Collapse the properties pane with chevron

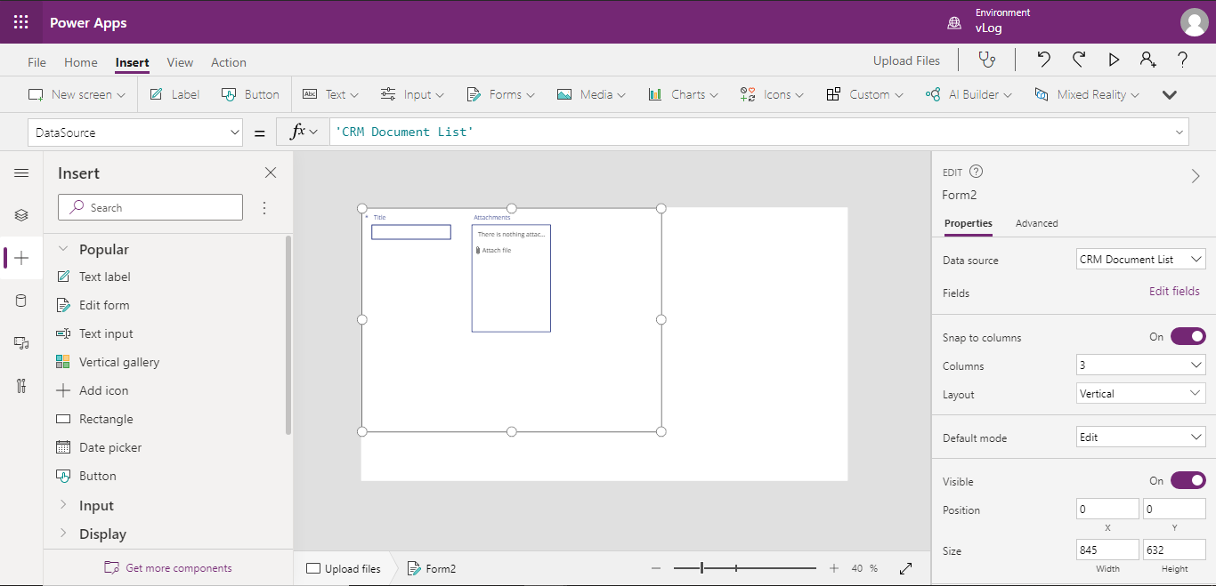(x=1196, y=176)
